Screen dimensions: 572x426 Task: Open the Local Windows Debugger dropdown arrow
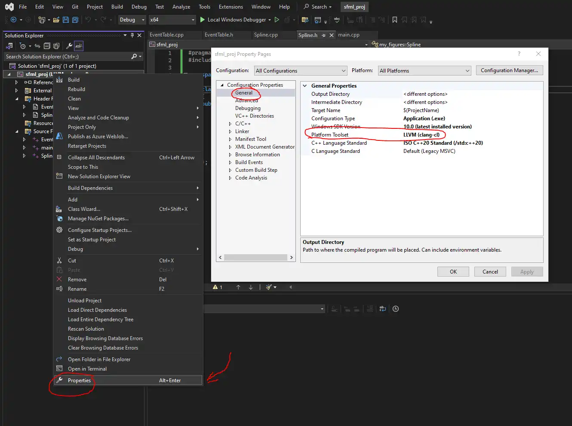point(270,20)
